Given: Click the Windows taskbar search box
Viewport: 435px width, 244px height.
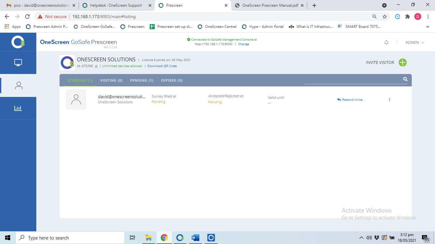Looking at the screenshot, I should click(70, 238).
